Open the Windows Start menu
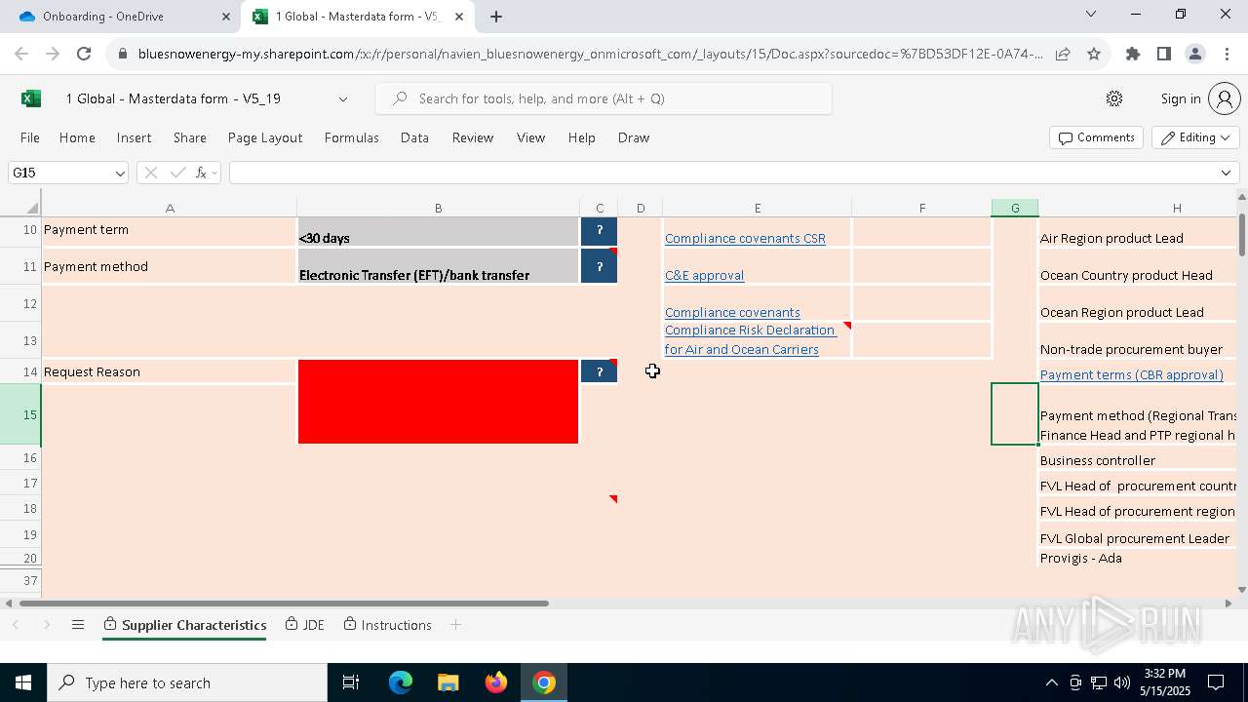The width and height of the screenshot is (1248, 702). coord(23,682)
